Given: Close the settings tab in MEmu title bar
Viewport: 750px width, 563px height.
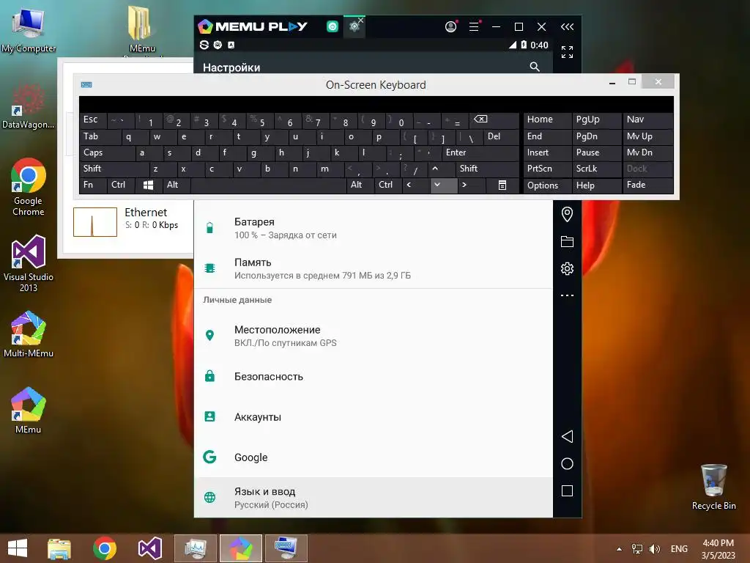Looking at the screenshot, I should 360,20.
